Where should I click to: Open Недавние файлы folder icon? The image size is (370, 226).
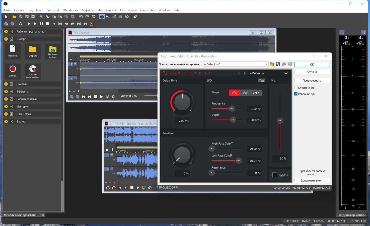tap(53, 49)
